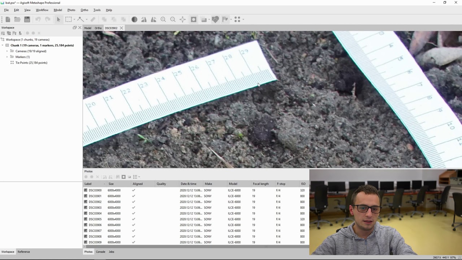
Task: Rotate the photo left
Action: pos(144,19)
